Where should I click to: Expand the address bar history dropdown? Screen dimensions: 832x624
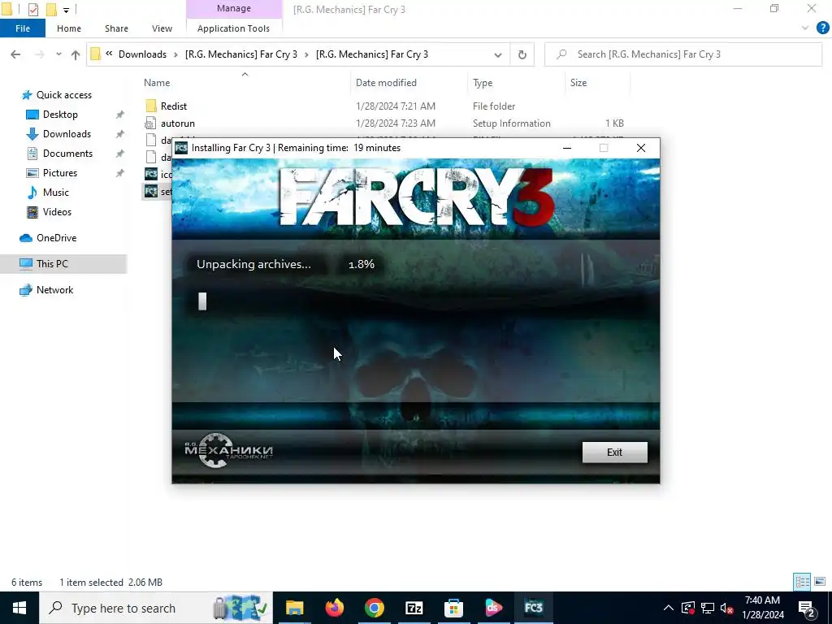point(498,54)
